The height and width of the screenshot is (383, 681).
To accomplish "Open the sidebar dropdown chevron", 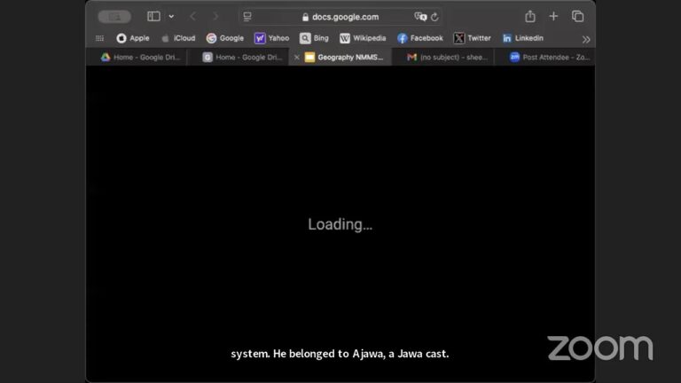I will 171,16.
